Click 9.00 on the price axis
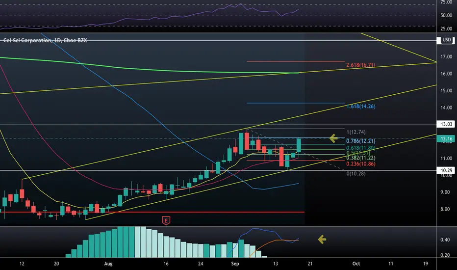The width and height of the screenshot is (457, 270). (446, 192)
